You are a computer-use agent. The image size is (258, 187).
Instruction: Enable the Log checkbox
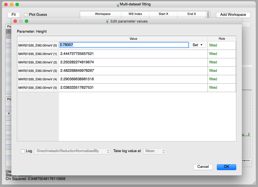click(x=23, y=151)
